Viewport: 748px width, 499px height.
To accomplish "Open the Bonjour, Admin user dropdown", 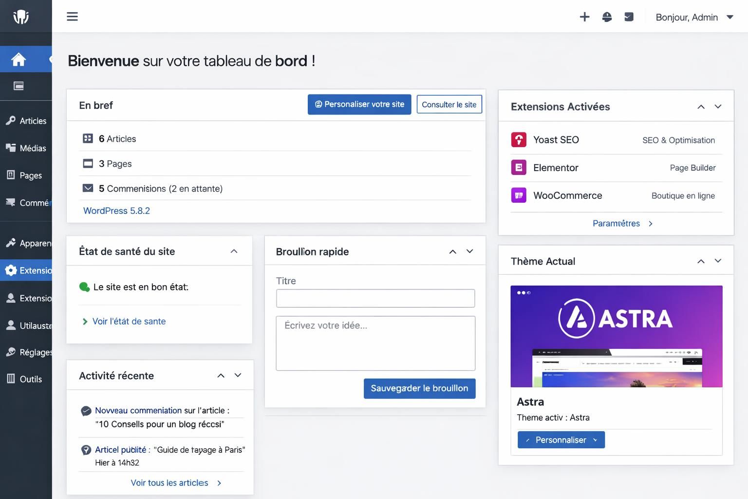I will 694,17.
